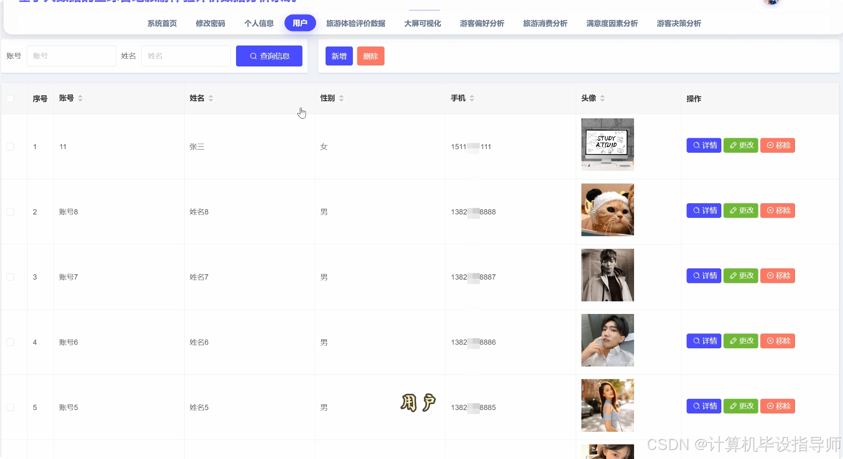Screen dimensions: 843x459
Task: Check the checkbox on 张三's row
Action: [x=10, y=146]
